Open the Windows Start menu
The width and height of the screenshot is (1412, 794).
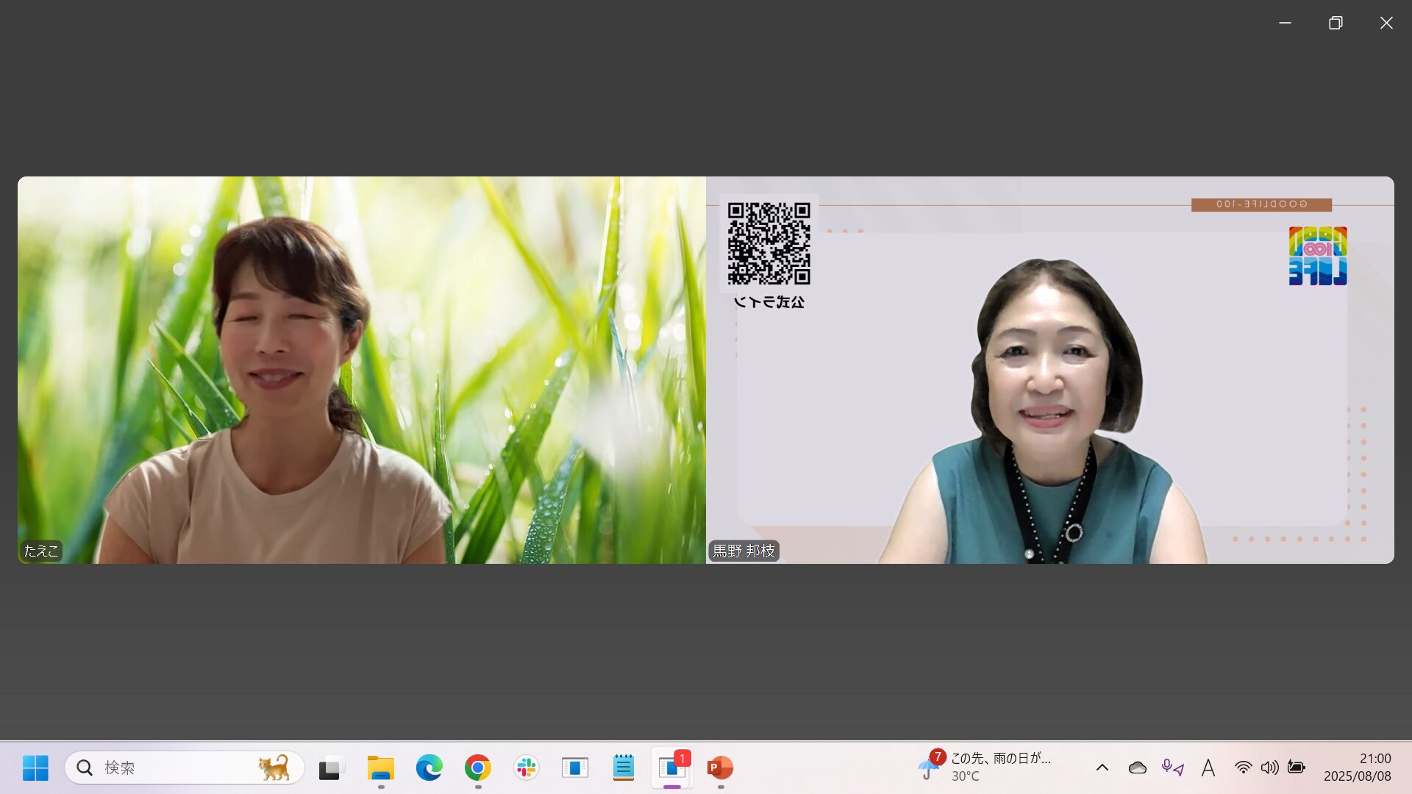click(x=35, y=768)
